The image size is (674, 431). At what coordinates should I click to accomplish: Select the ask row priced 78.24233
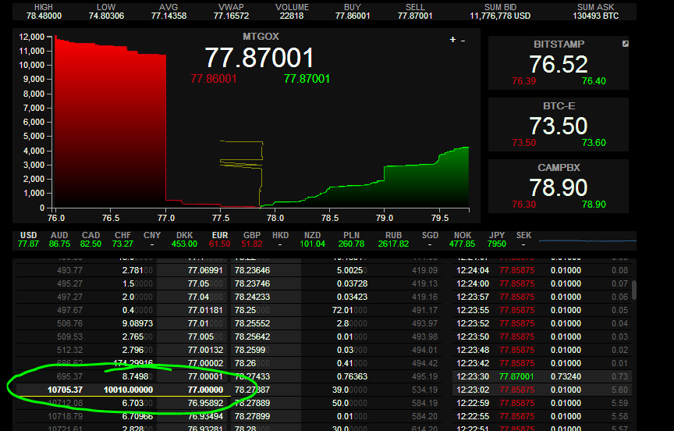(336, 297)
